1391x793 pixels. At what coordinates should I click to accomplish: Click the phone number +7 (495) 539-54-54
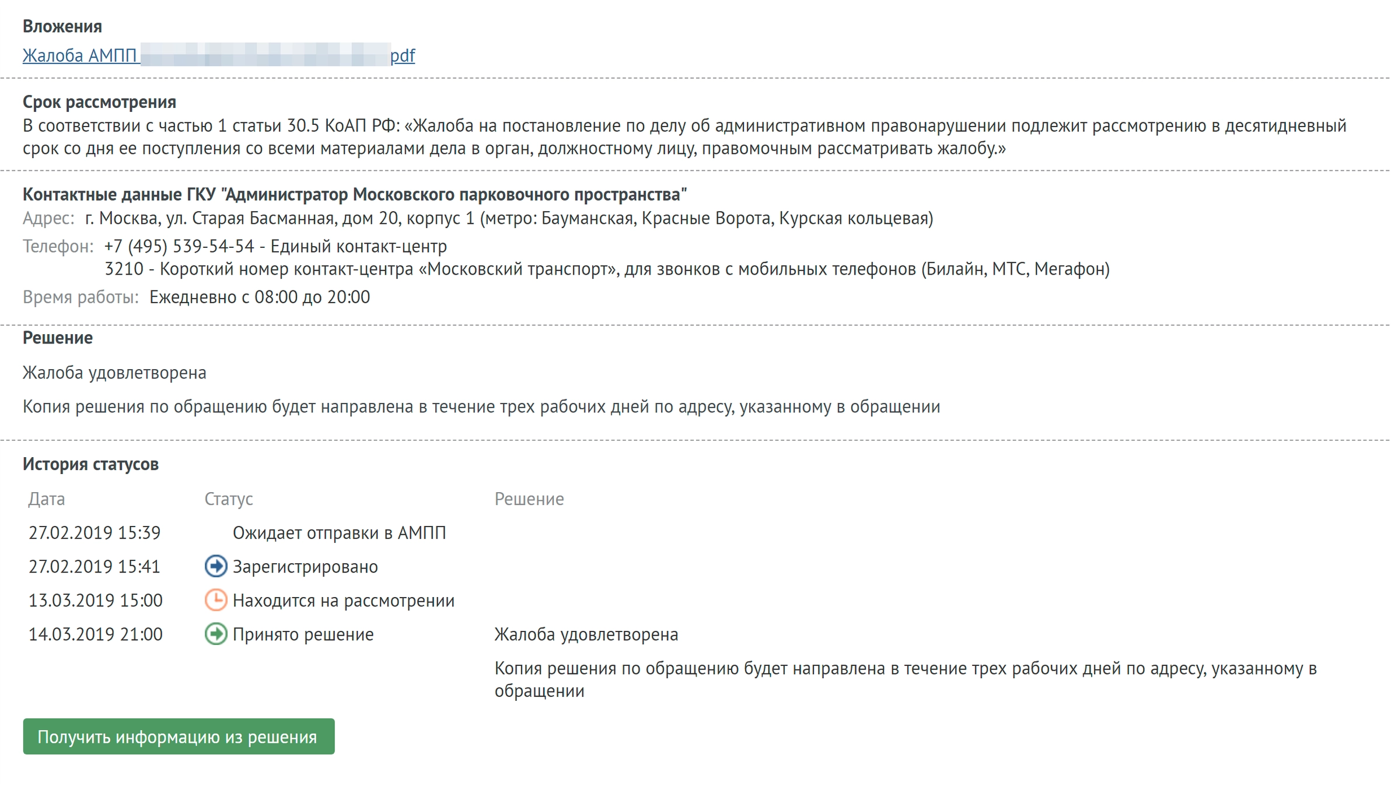point(179,247)
